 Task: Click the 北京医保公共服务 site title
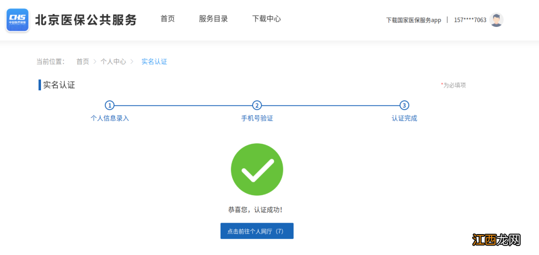pos(86,20)
